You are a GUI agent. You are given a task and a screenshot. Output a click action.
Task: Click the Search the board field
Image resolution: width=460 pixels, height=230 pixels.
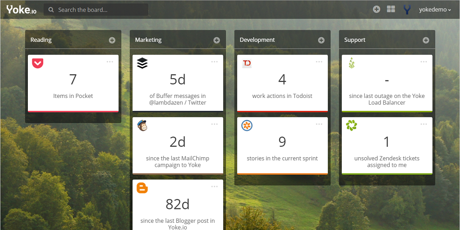click(x=96, y=10)
